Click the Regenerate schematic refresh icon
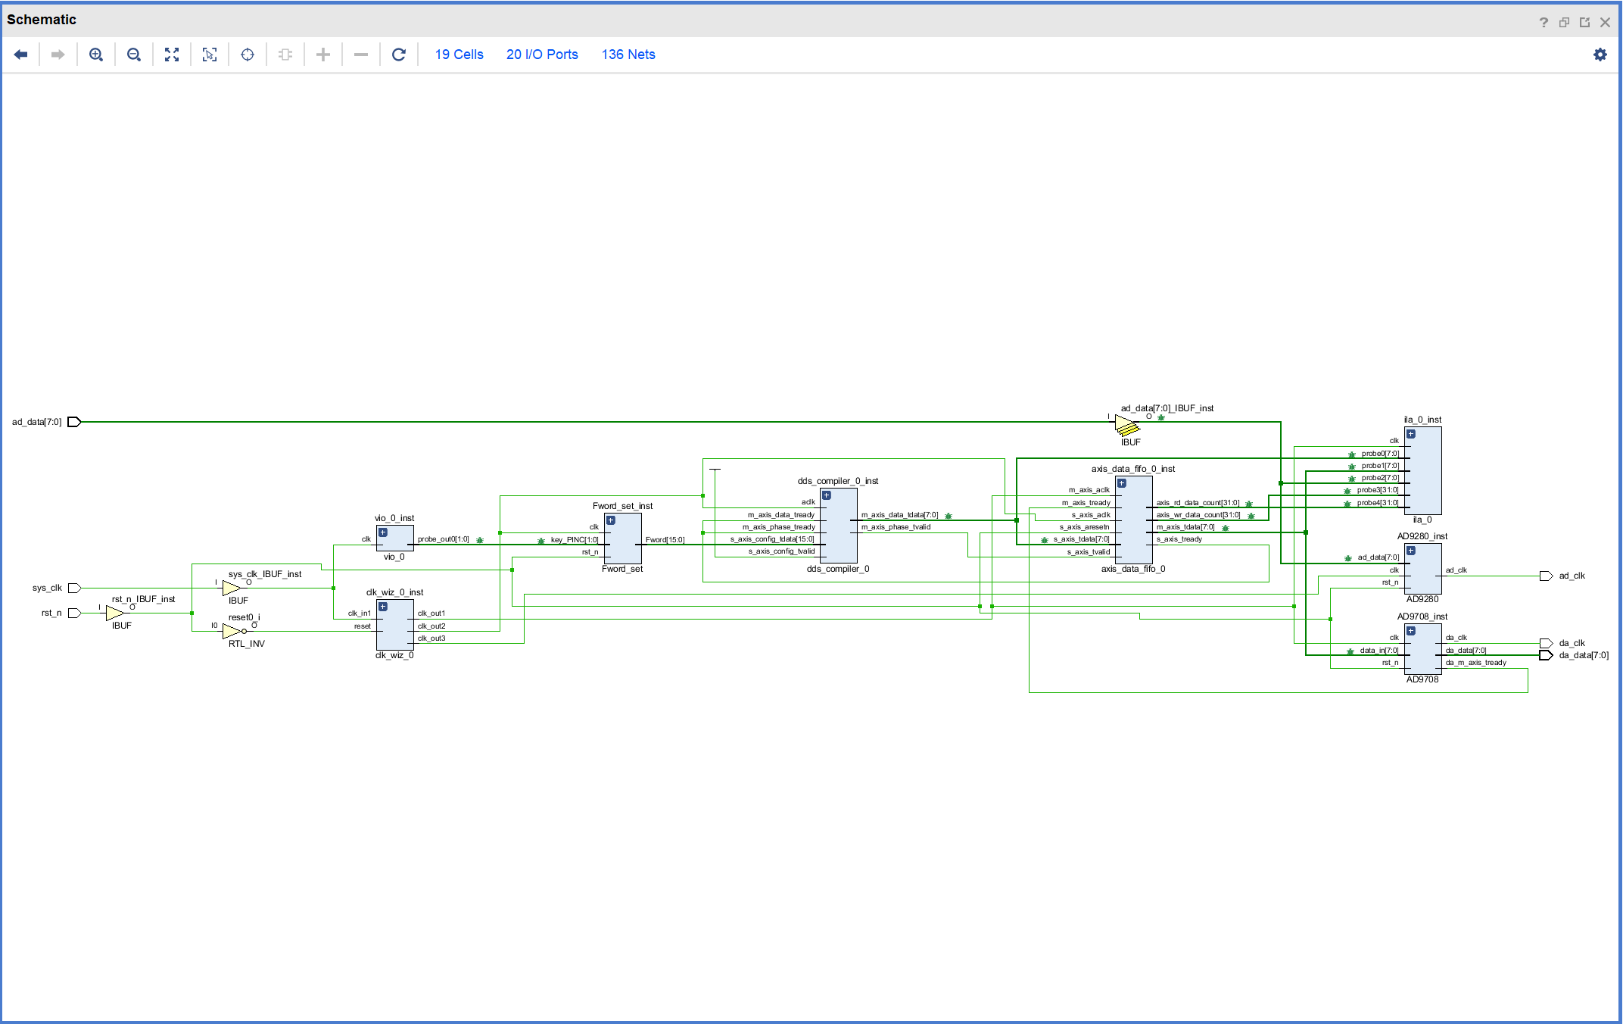Viewport: 1623px width, 1024px height. coord(399,55)
